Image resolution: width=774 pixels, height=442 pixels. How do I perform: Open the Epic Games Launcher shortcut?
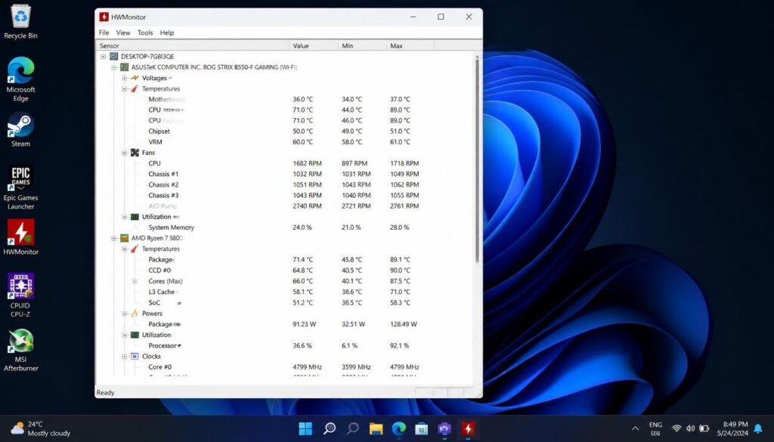[20, 188]
